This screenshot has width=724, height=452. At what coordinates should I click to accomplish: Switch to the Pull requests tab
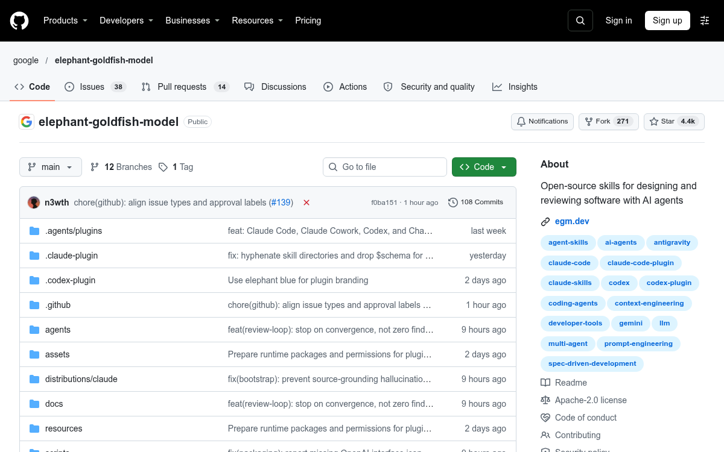(185, 87)
